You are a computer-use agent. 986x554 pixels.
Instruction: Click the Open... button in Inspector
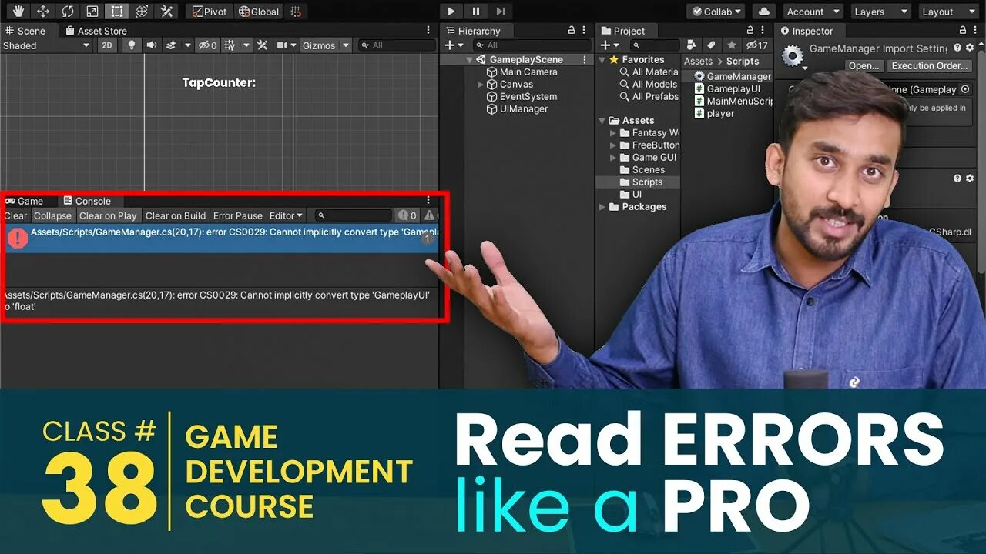pos(864,65)
